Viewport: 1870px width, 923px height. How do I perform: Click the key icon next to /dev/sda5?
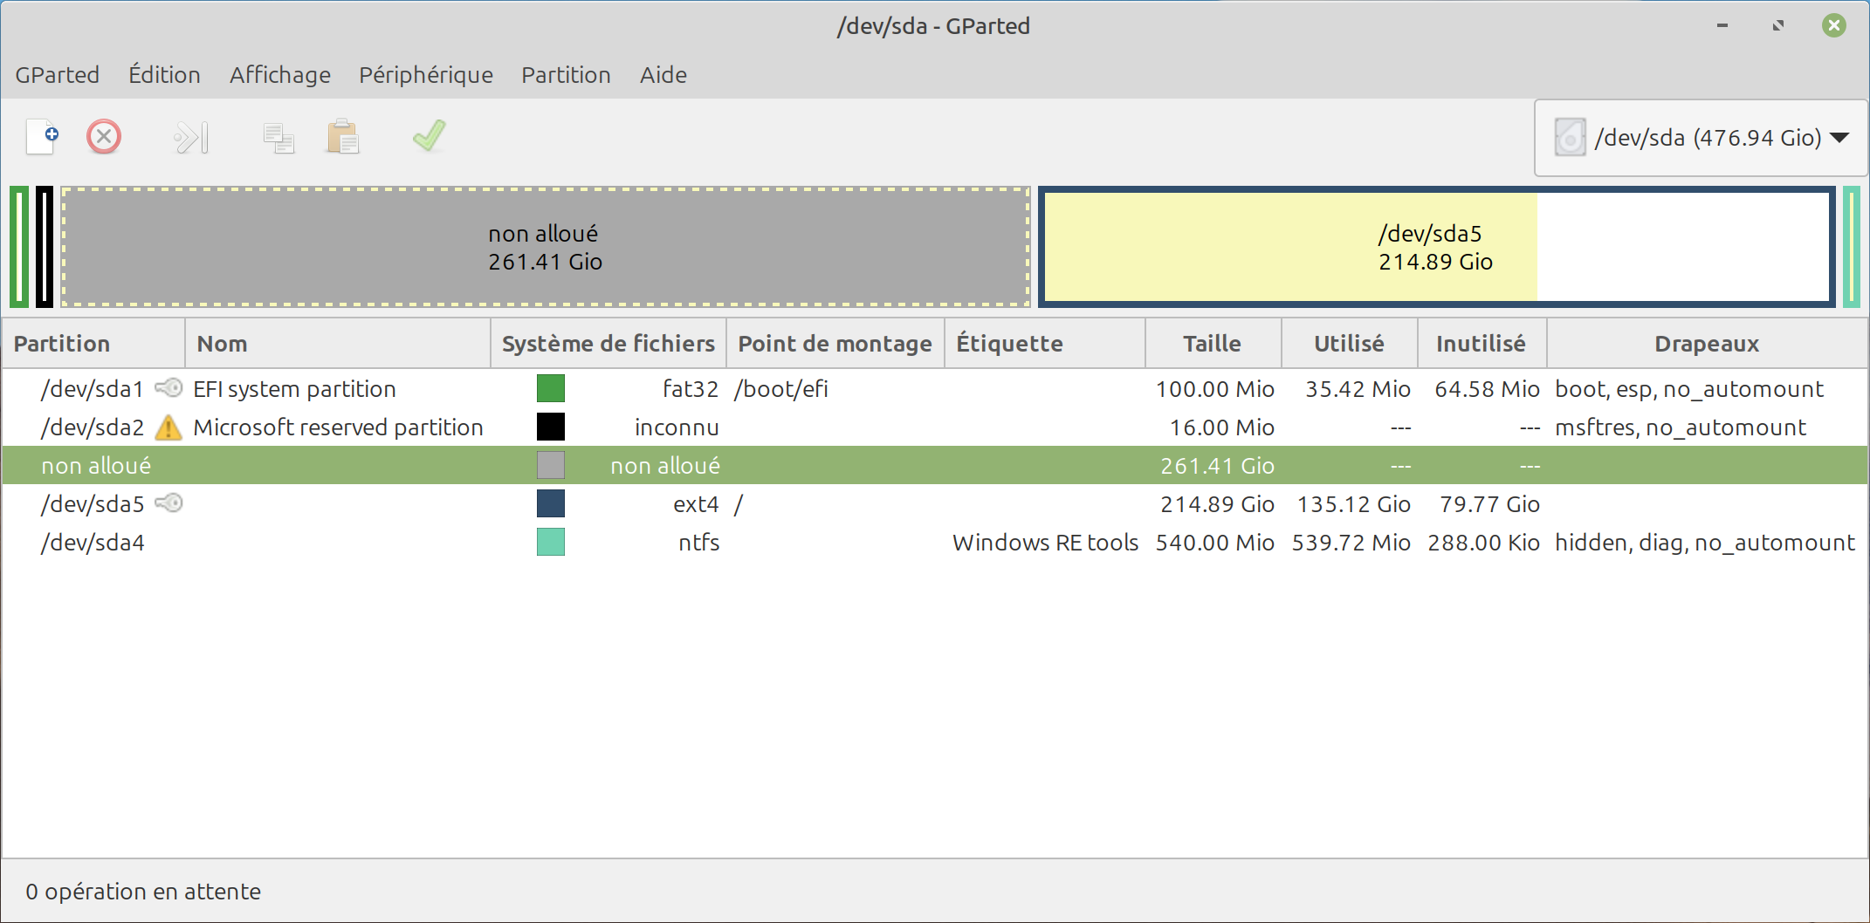[168, 503]
